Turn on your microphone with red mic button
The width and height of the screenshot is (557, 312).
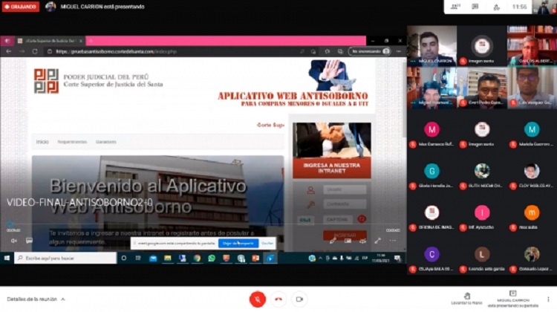(258, 299)
